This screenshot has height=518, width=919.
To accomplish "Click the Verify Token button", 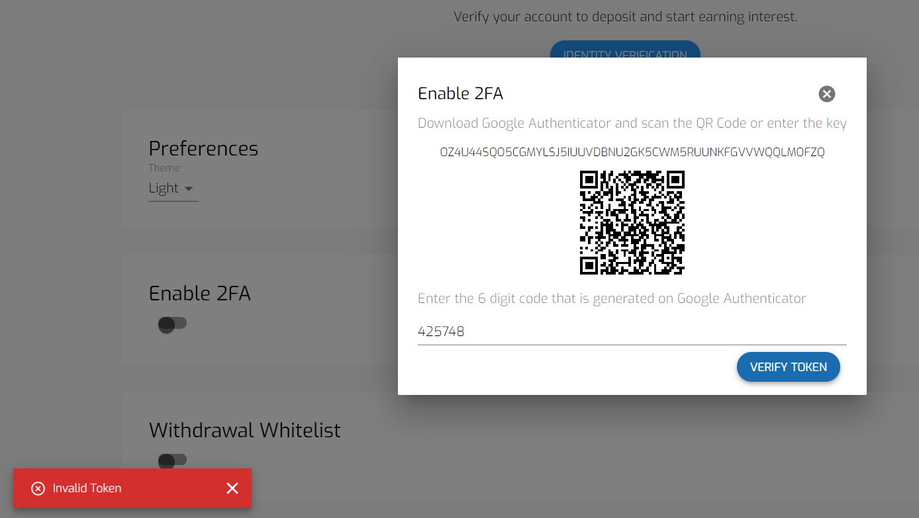I will click(788, 367).
